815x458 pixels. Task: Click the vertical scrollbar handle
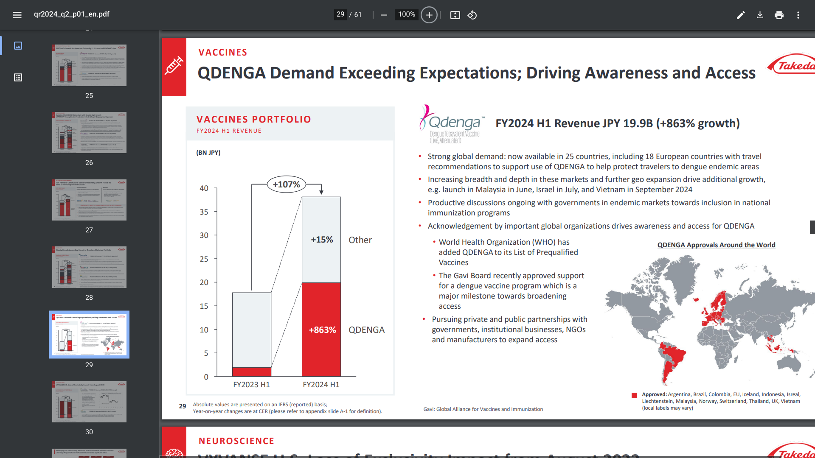click(x=812, y=227)
